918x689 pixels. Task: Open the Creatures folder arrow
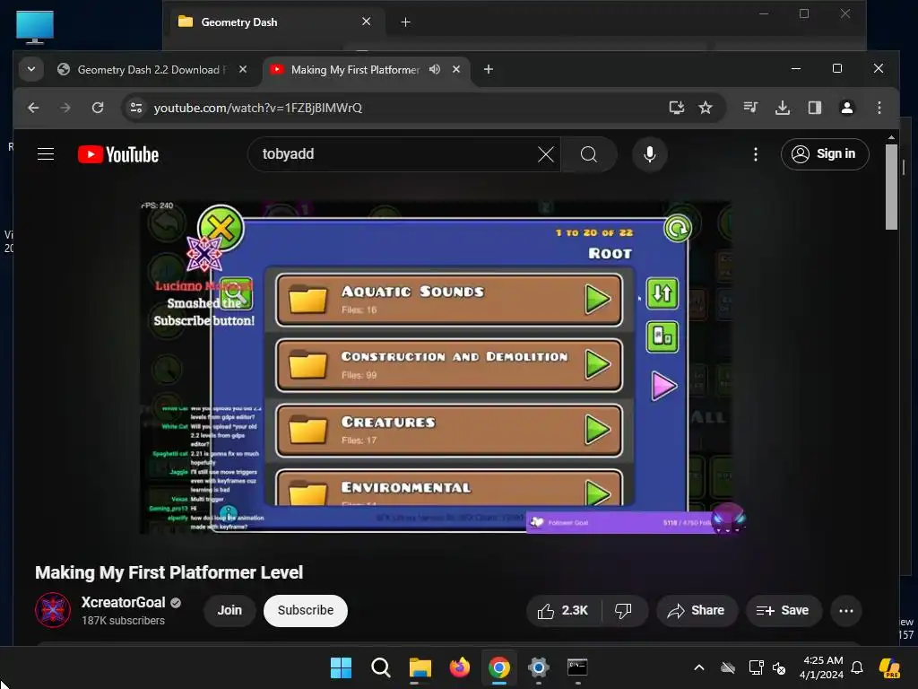coord(598,430)
